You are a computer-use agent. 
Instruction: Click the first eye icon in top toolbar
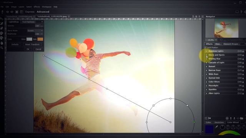click(8, 12)
